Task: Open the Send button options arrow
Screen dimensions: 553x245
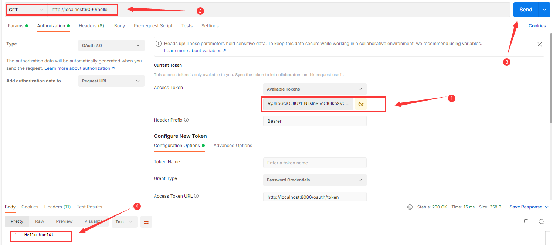Action: (544, 10)
